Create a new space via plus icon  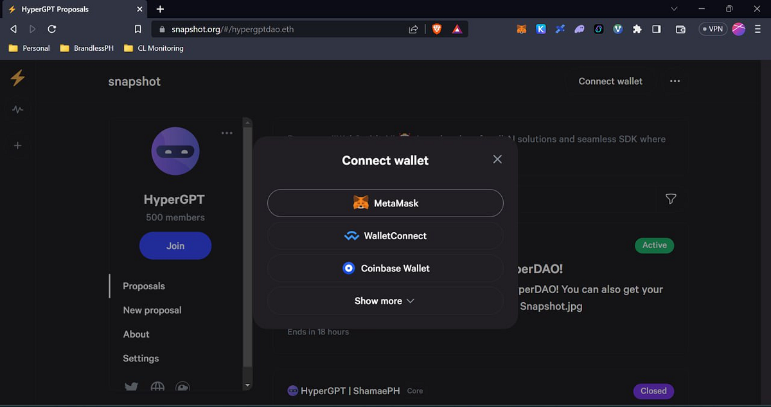point(17,145)
